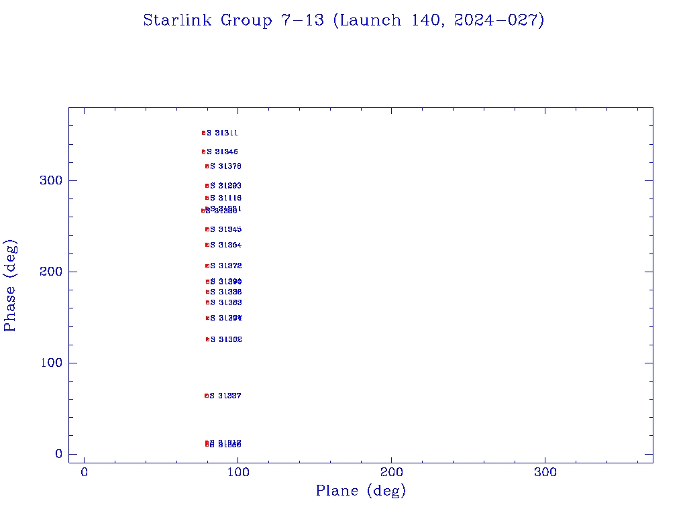Click the Plane axis tick label '300'
The image size is (687, 515).
pyautogui.click(x=545, y=472)
